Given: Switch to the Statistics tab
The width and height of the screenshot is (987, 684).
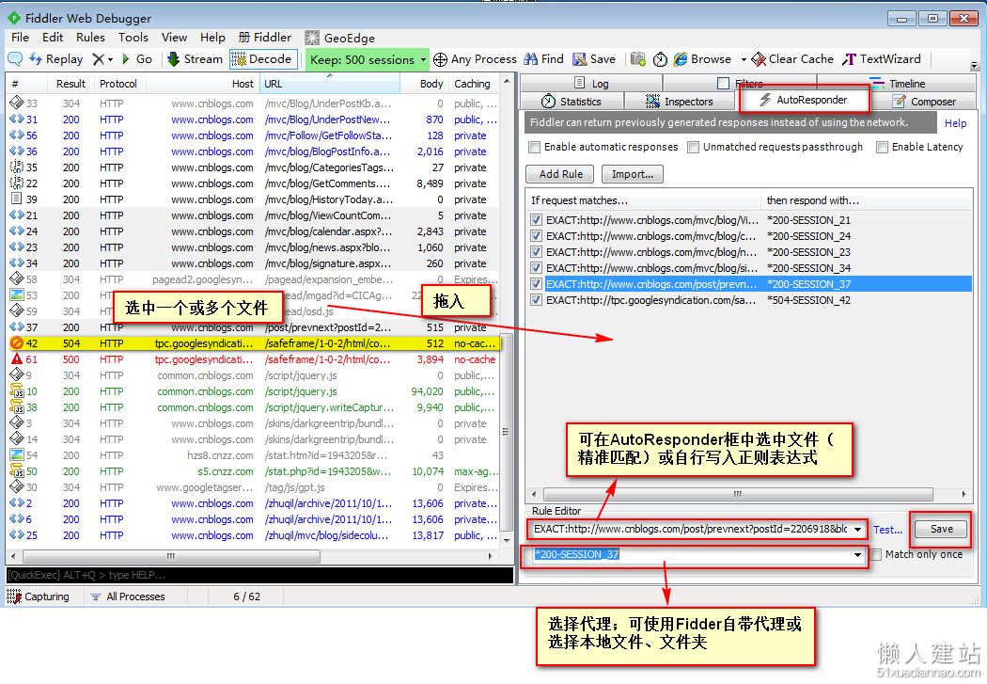Looking at the screenshot, I should pos(572,102).
